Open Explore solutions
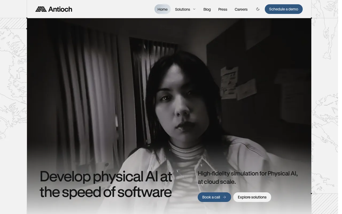The image size is (342, 214). (x=252, y=197)
